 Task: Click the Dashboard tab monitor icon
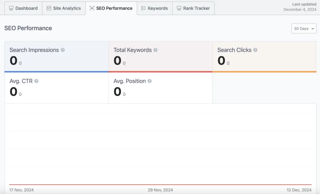point(11,8)
